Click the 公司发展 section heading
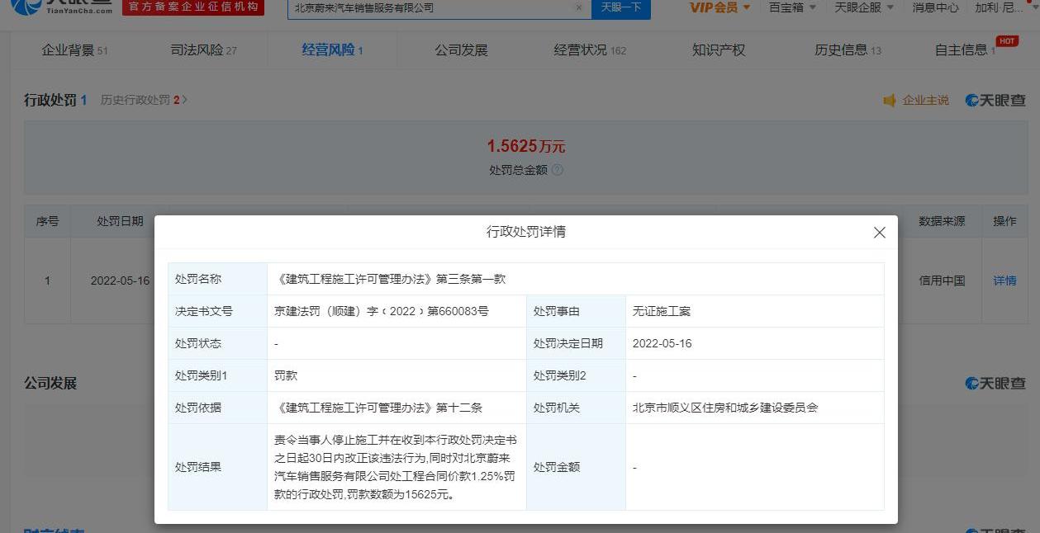The image size is (1040, 533). coord(50,384)
